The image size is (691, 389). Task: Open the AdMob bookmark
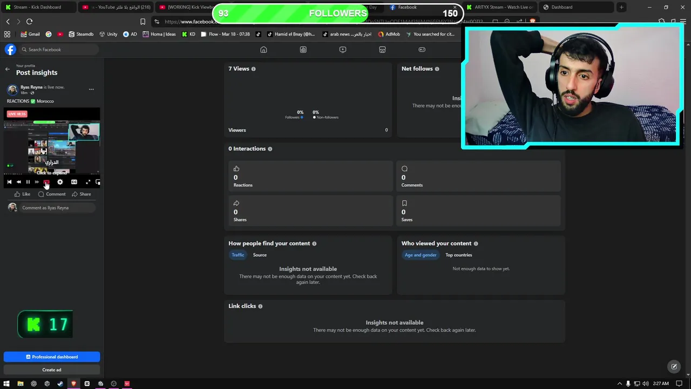pos(389,34)
